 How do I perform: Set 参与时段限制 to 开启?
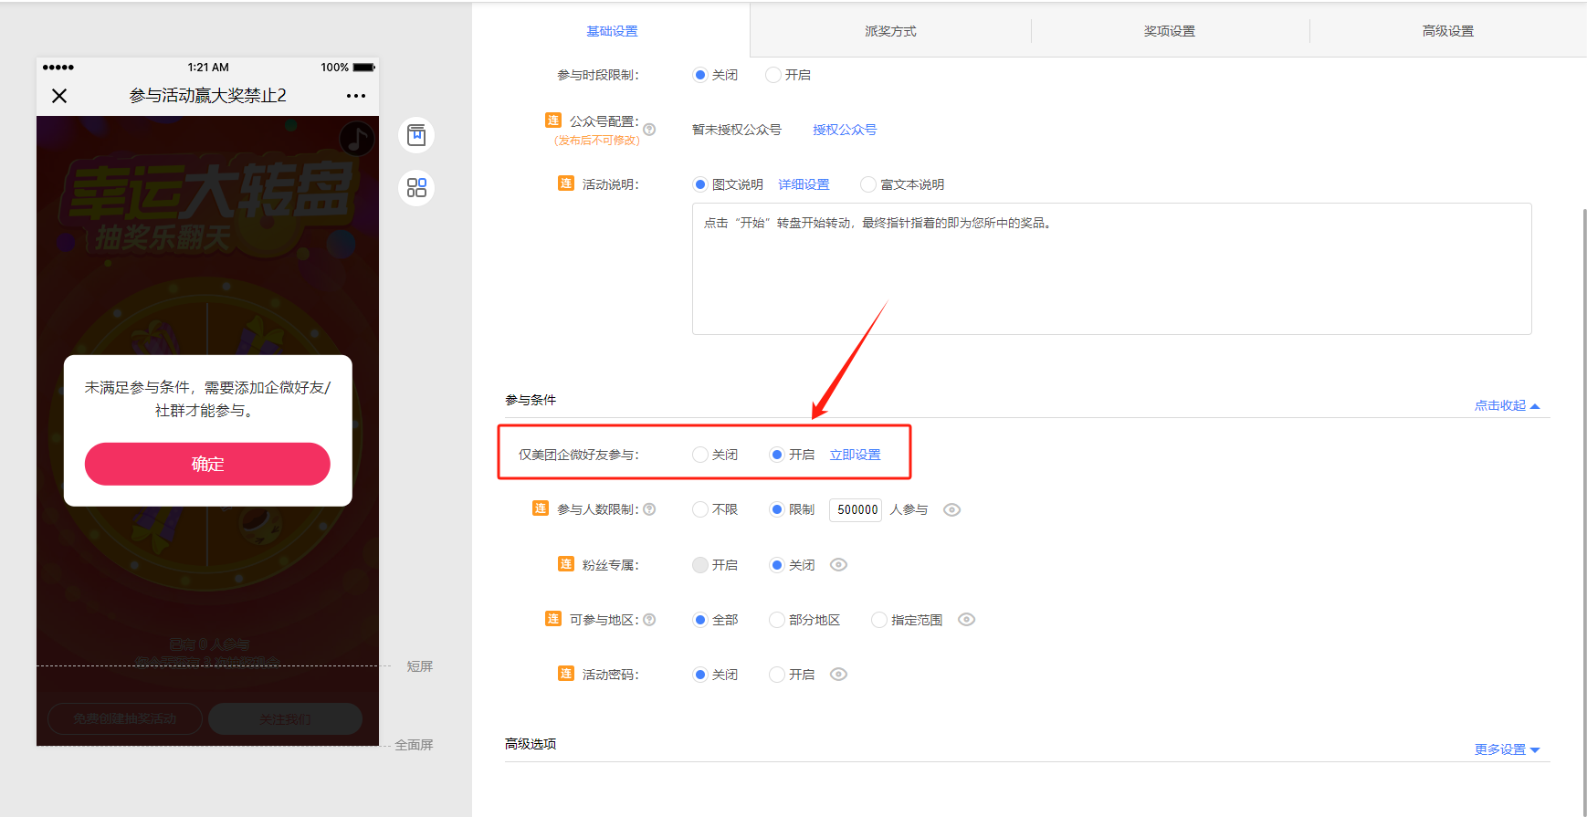click(x=773, y=75)
